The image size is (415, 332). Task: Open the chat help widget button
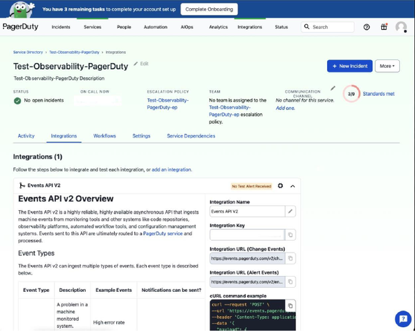coord(403,319)
